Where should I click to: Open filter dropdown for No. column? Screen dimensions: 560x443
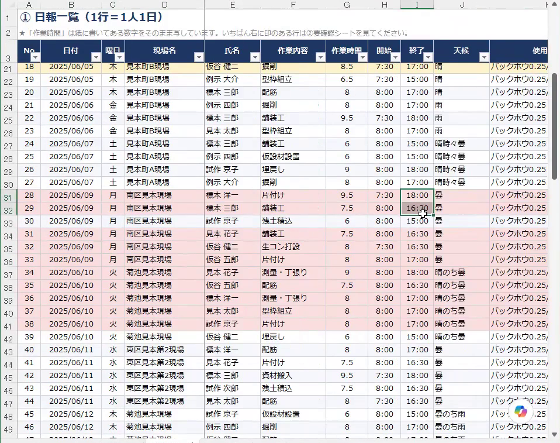tap(35, 57)
